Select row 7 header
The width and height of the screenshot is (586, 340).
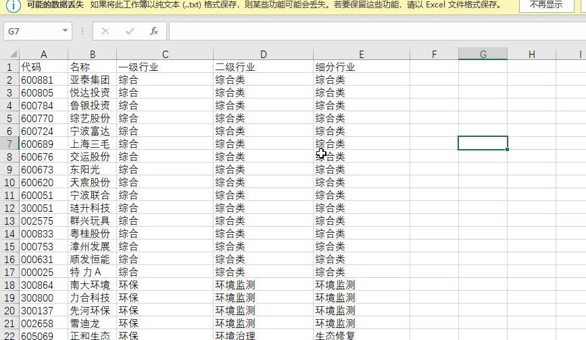pyautogui.click(x=9, y=144)
